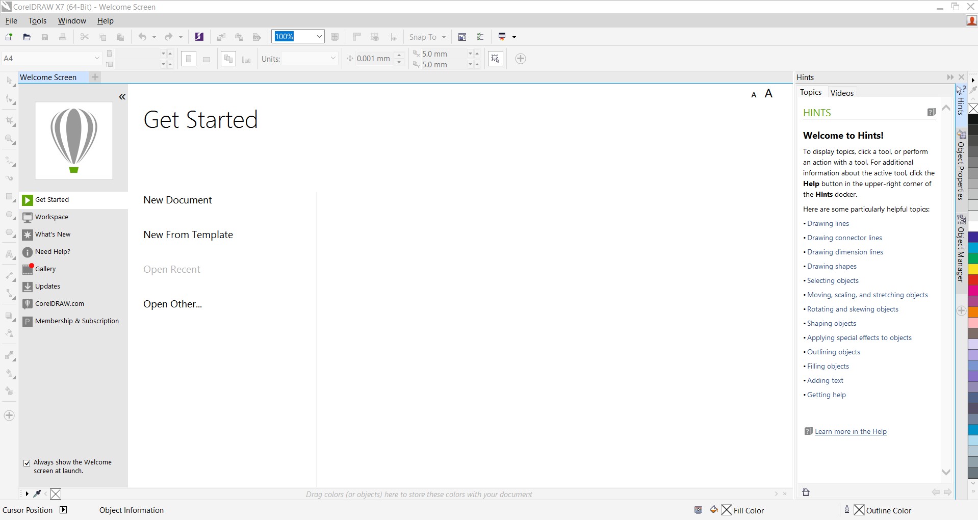Open the zoom level dropdown
The width and height of the screenshot is (978, 520).
click(x=319, y=37)
